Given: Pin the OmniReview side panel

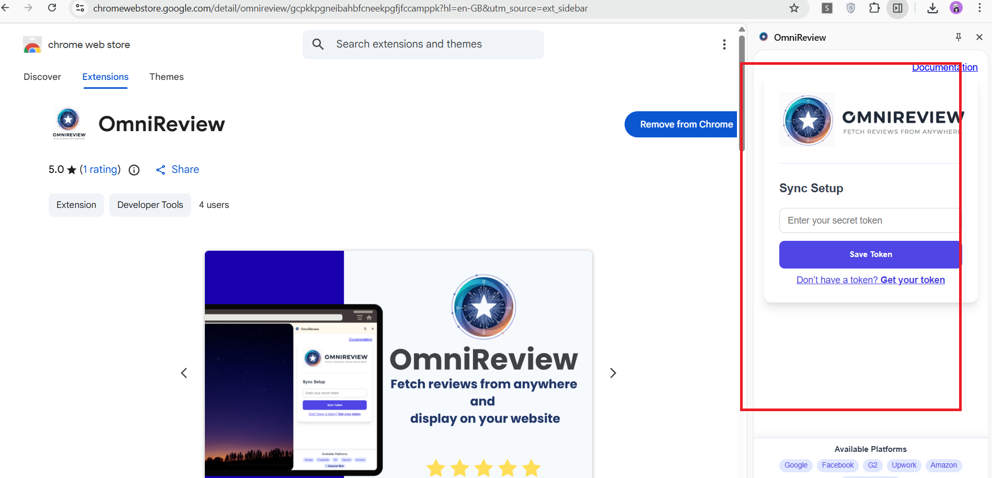Looking at the screenshot, I should [958, 37].
